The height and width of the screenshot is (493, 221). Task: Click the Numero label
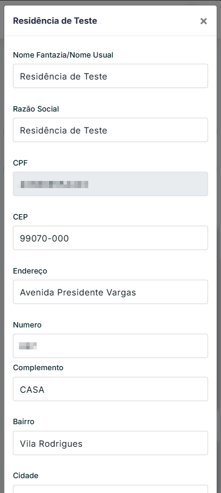pos(27,325)
